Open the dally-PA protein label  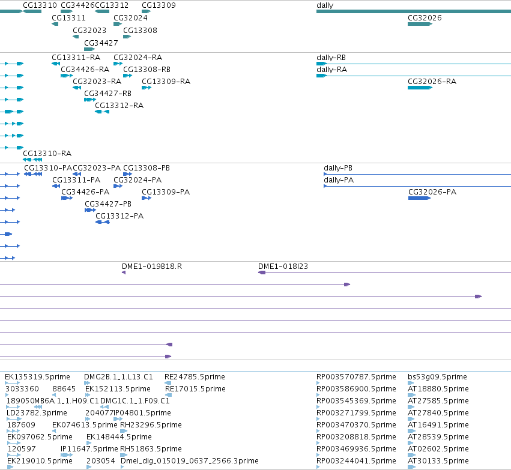coord(339,180)
